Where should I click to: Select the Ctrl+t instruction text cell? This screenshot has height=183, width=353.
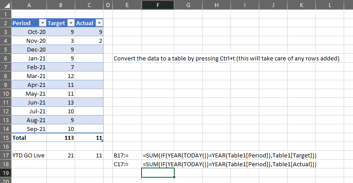click(x=226, y=58)
